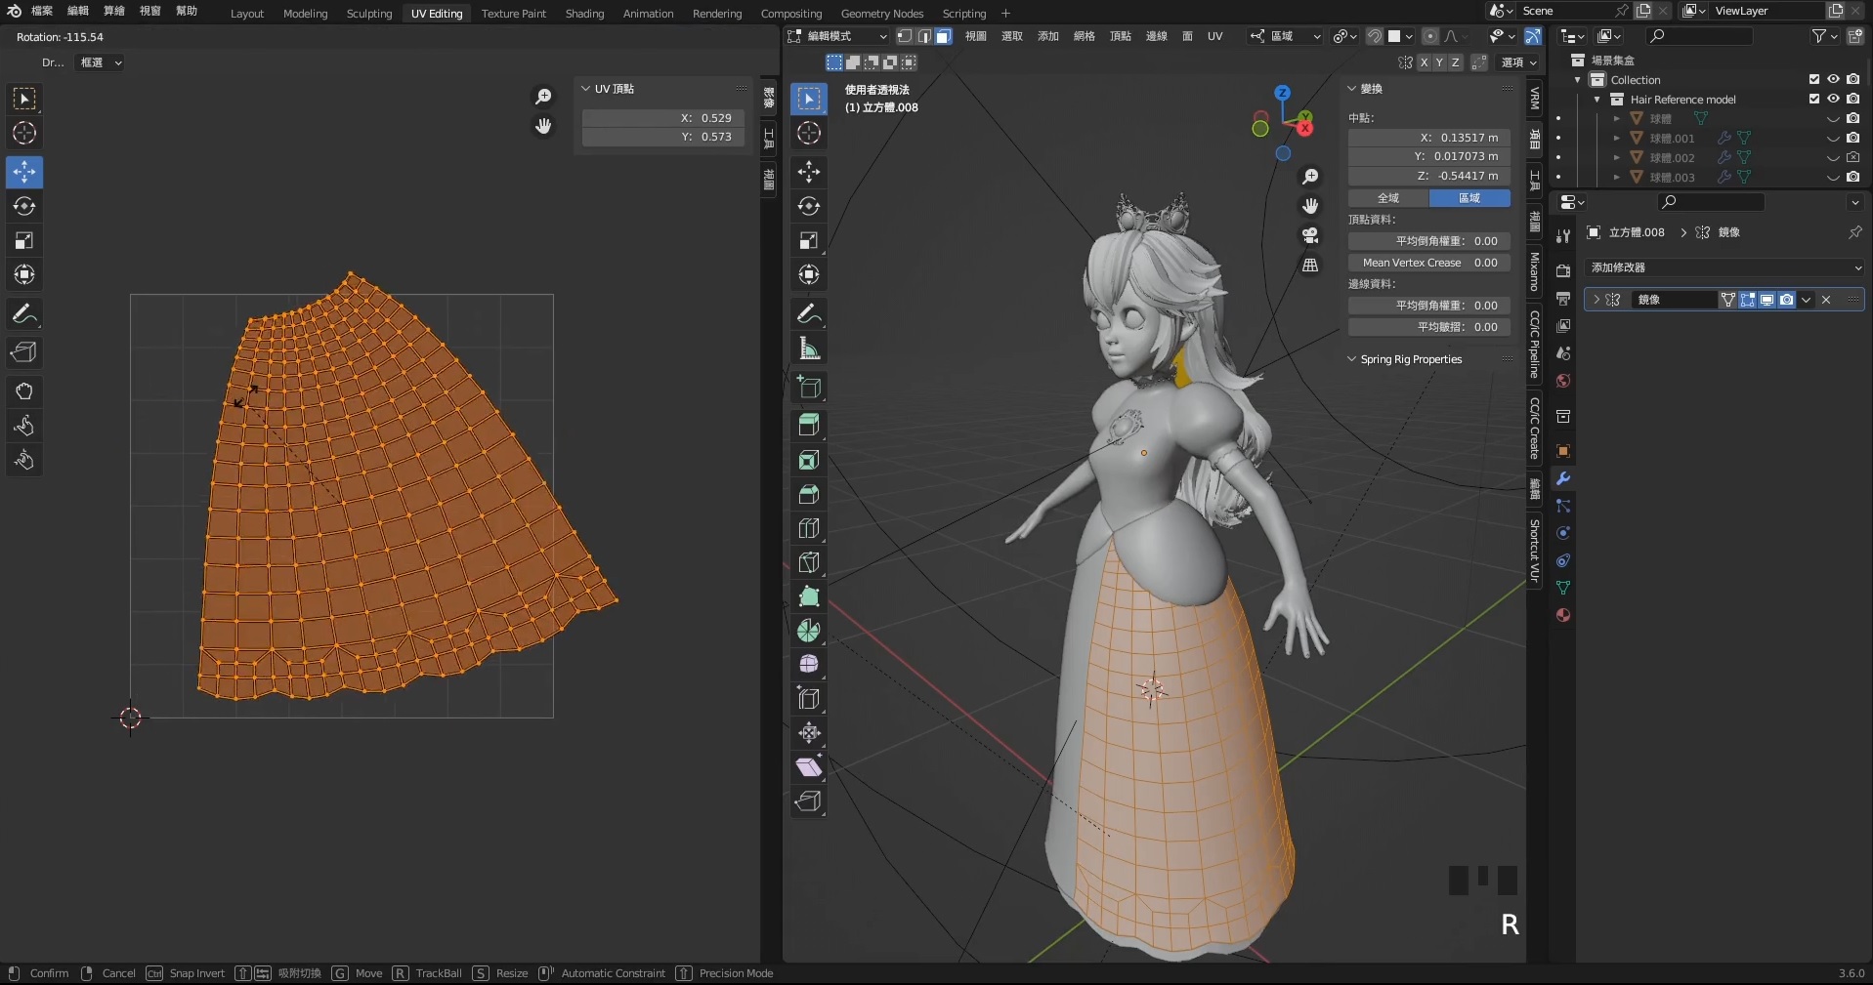The height and width of the screenshot is (985, 1873).
Task: Open the 檔案 file menu
Action: 42,11
